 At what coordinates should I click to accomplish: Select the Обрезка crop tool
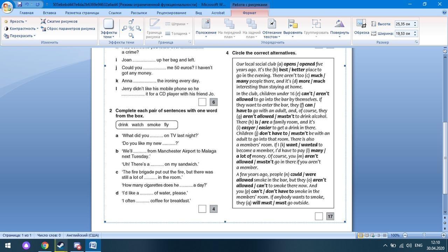pos(362,27)
